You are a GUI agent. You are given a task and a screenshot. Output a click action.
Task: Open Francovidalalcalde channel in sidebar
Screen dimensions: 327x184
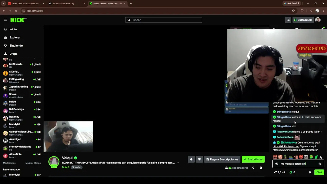[22, 148]
